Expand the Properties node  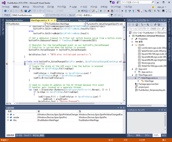[132, 39]
